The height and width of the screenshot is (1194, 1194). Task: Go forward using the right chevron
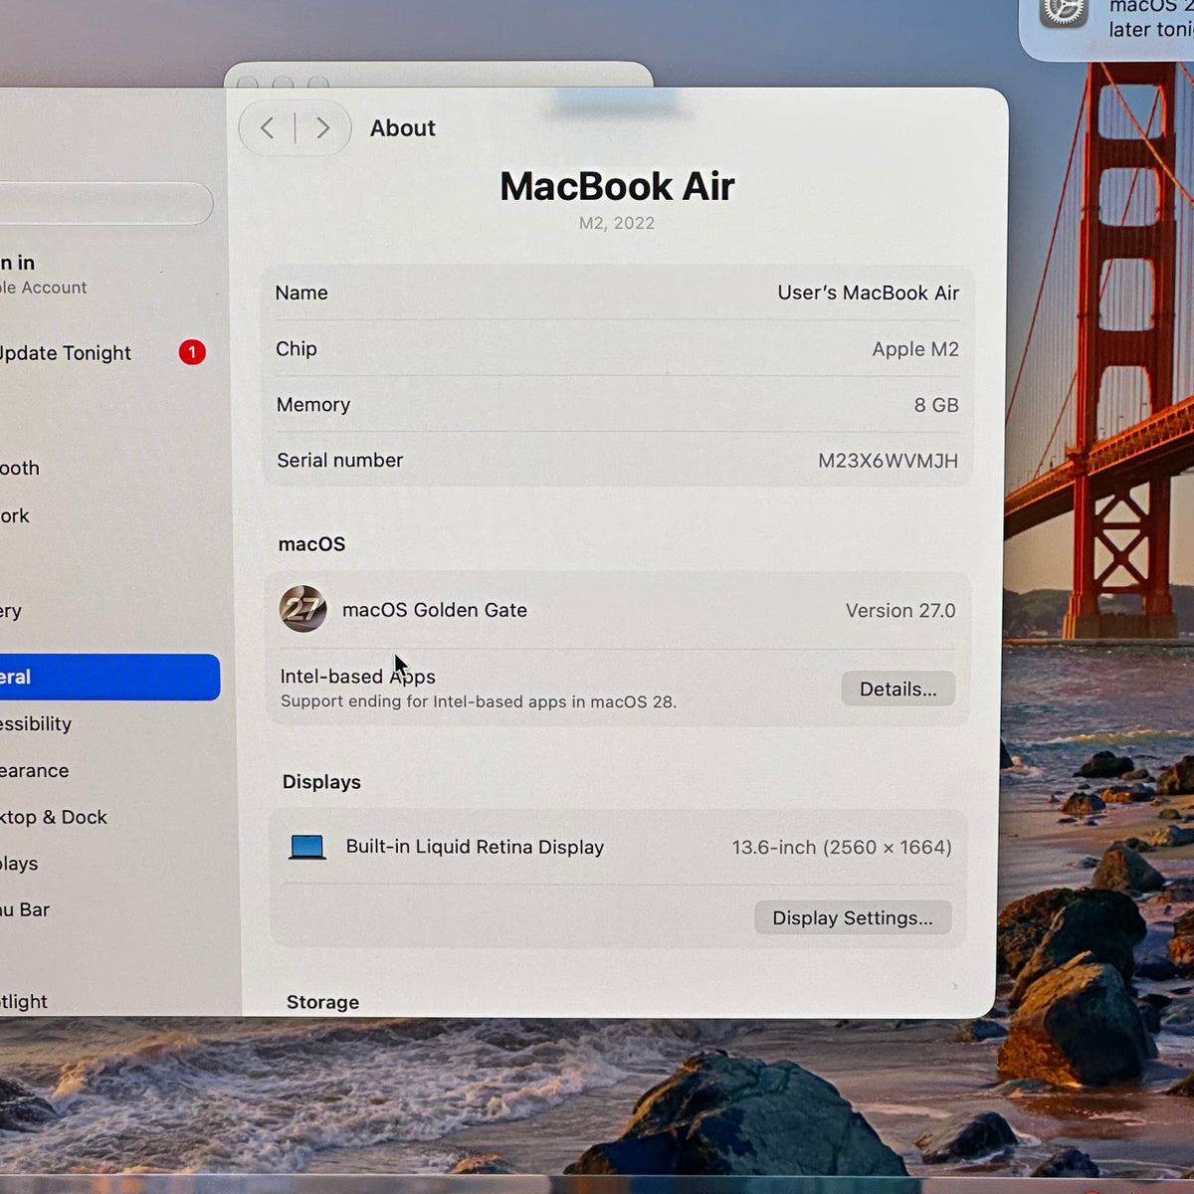pyautogui.click(x=322, y=127)
